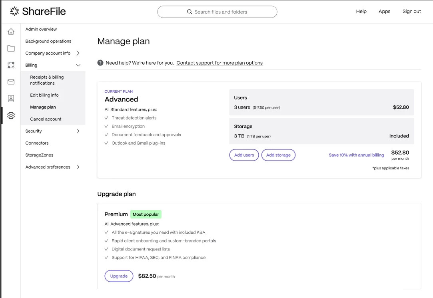Open Background operations

48,41
